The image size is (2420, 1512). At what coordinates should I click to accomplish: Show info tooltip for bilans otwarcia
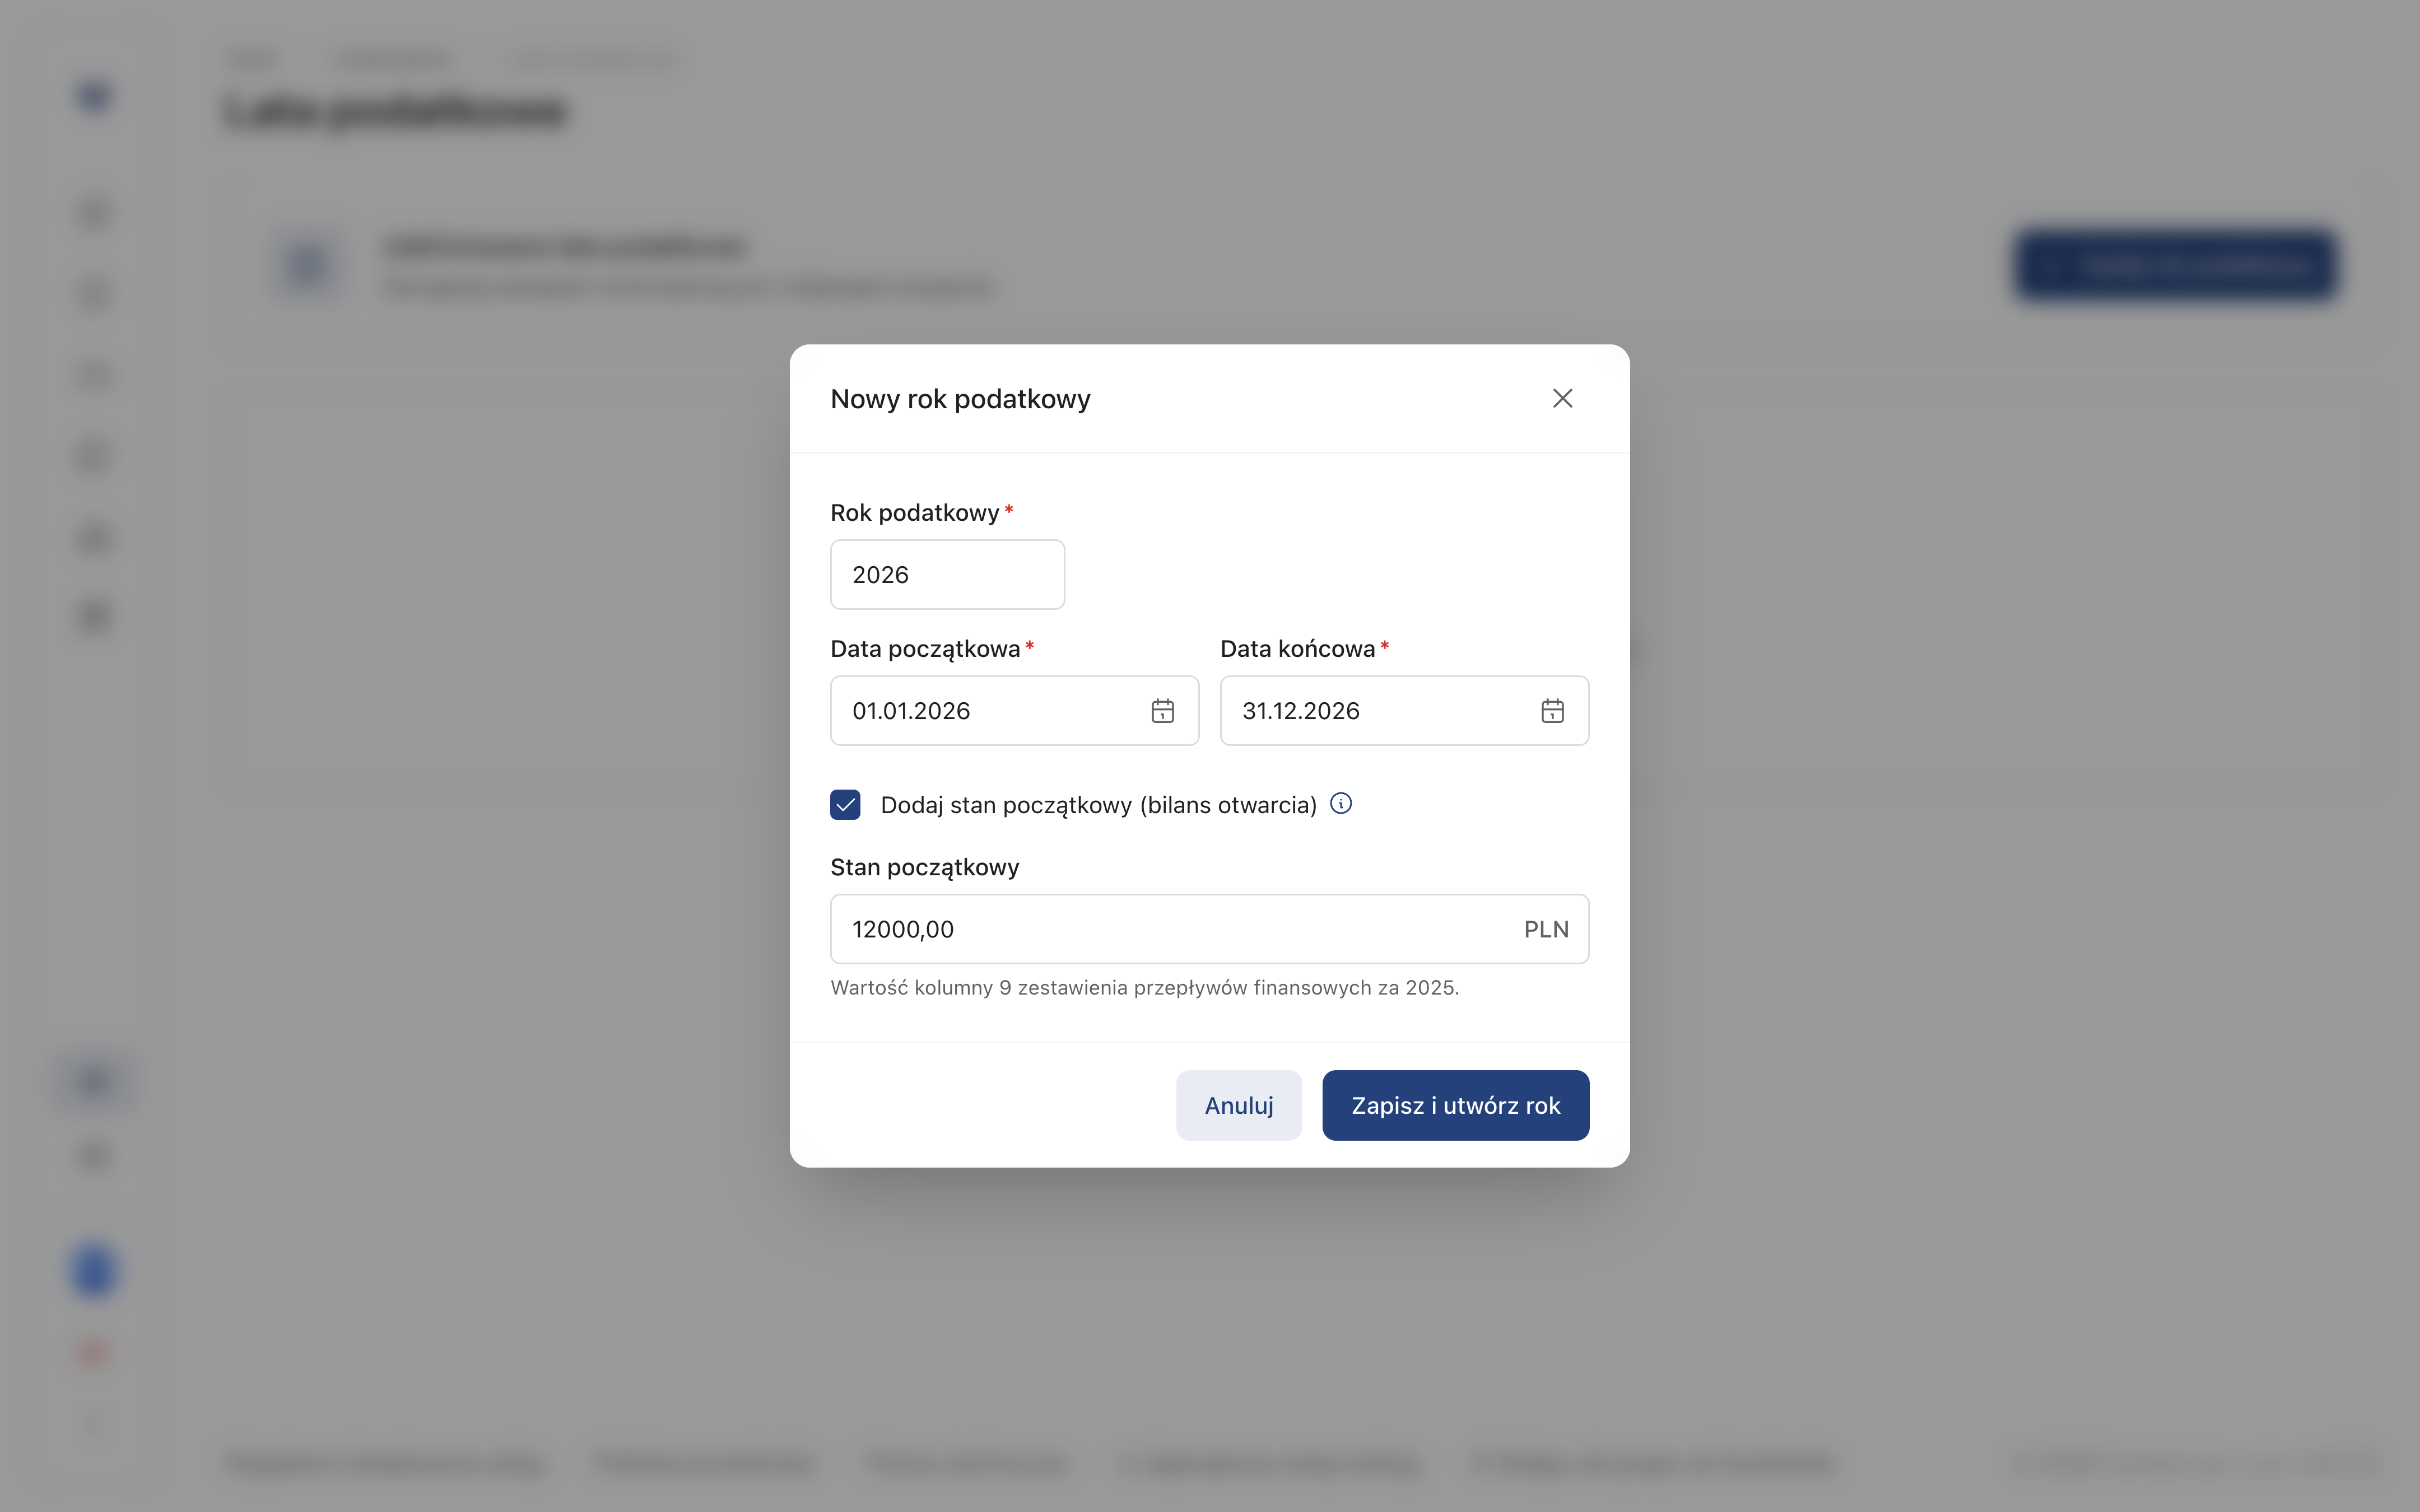click(1341, 803)
